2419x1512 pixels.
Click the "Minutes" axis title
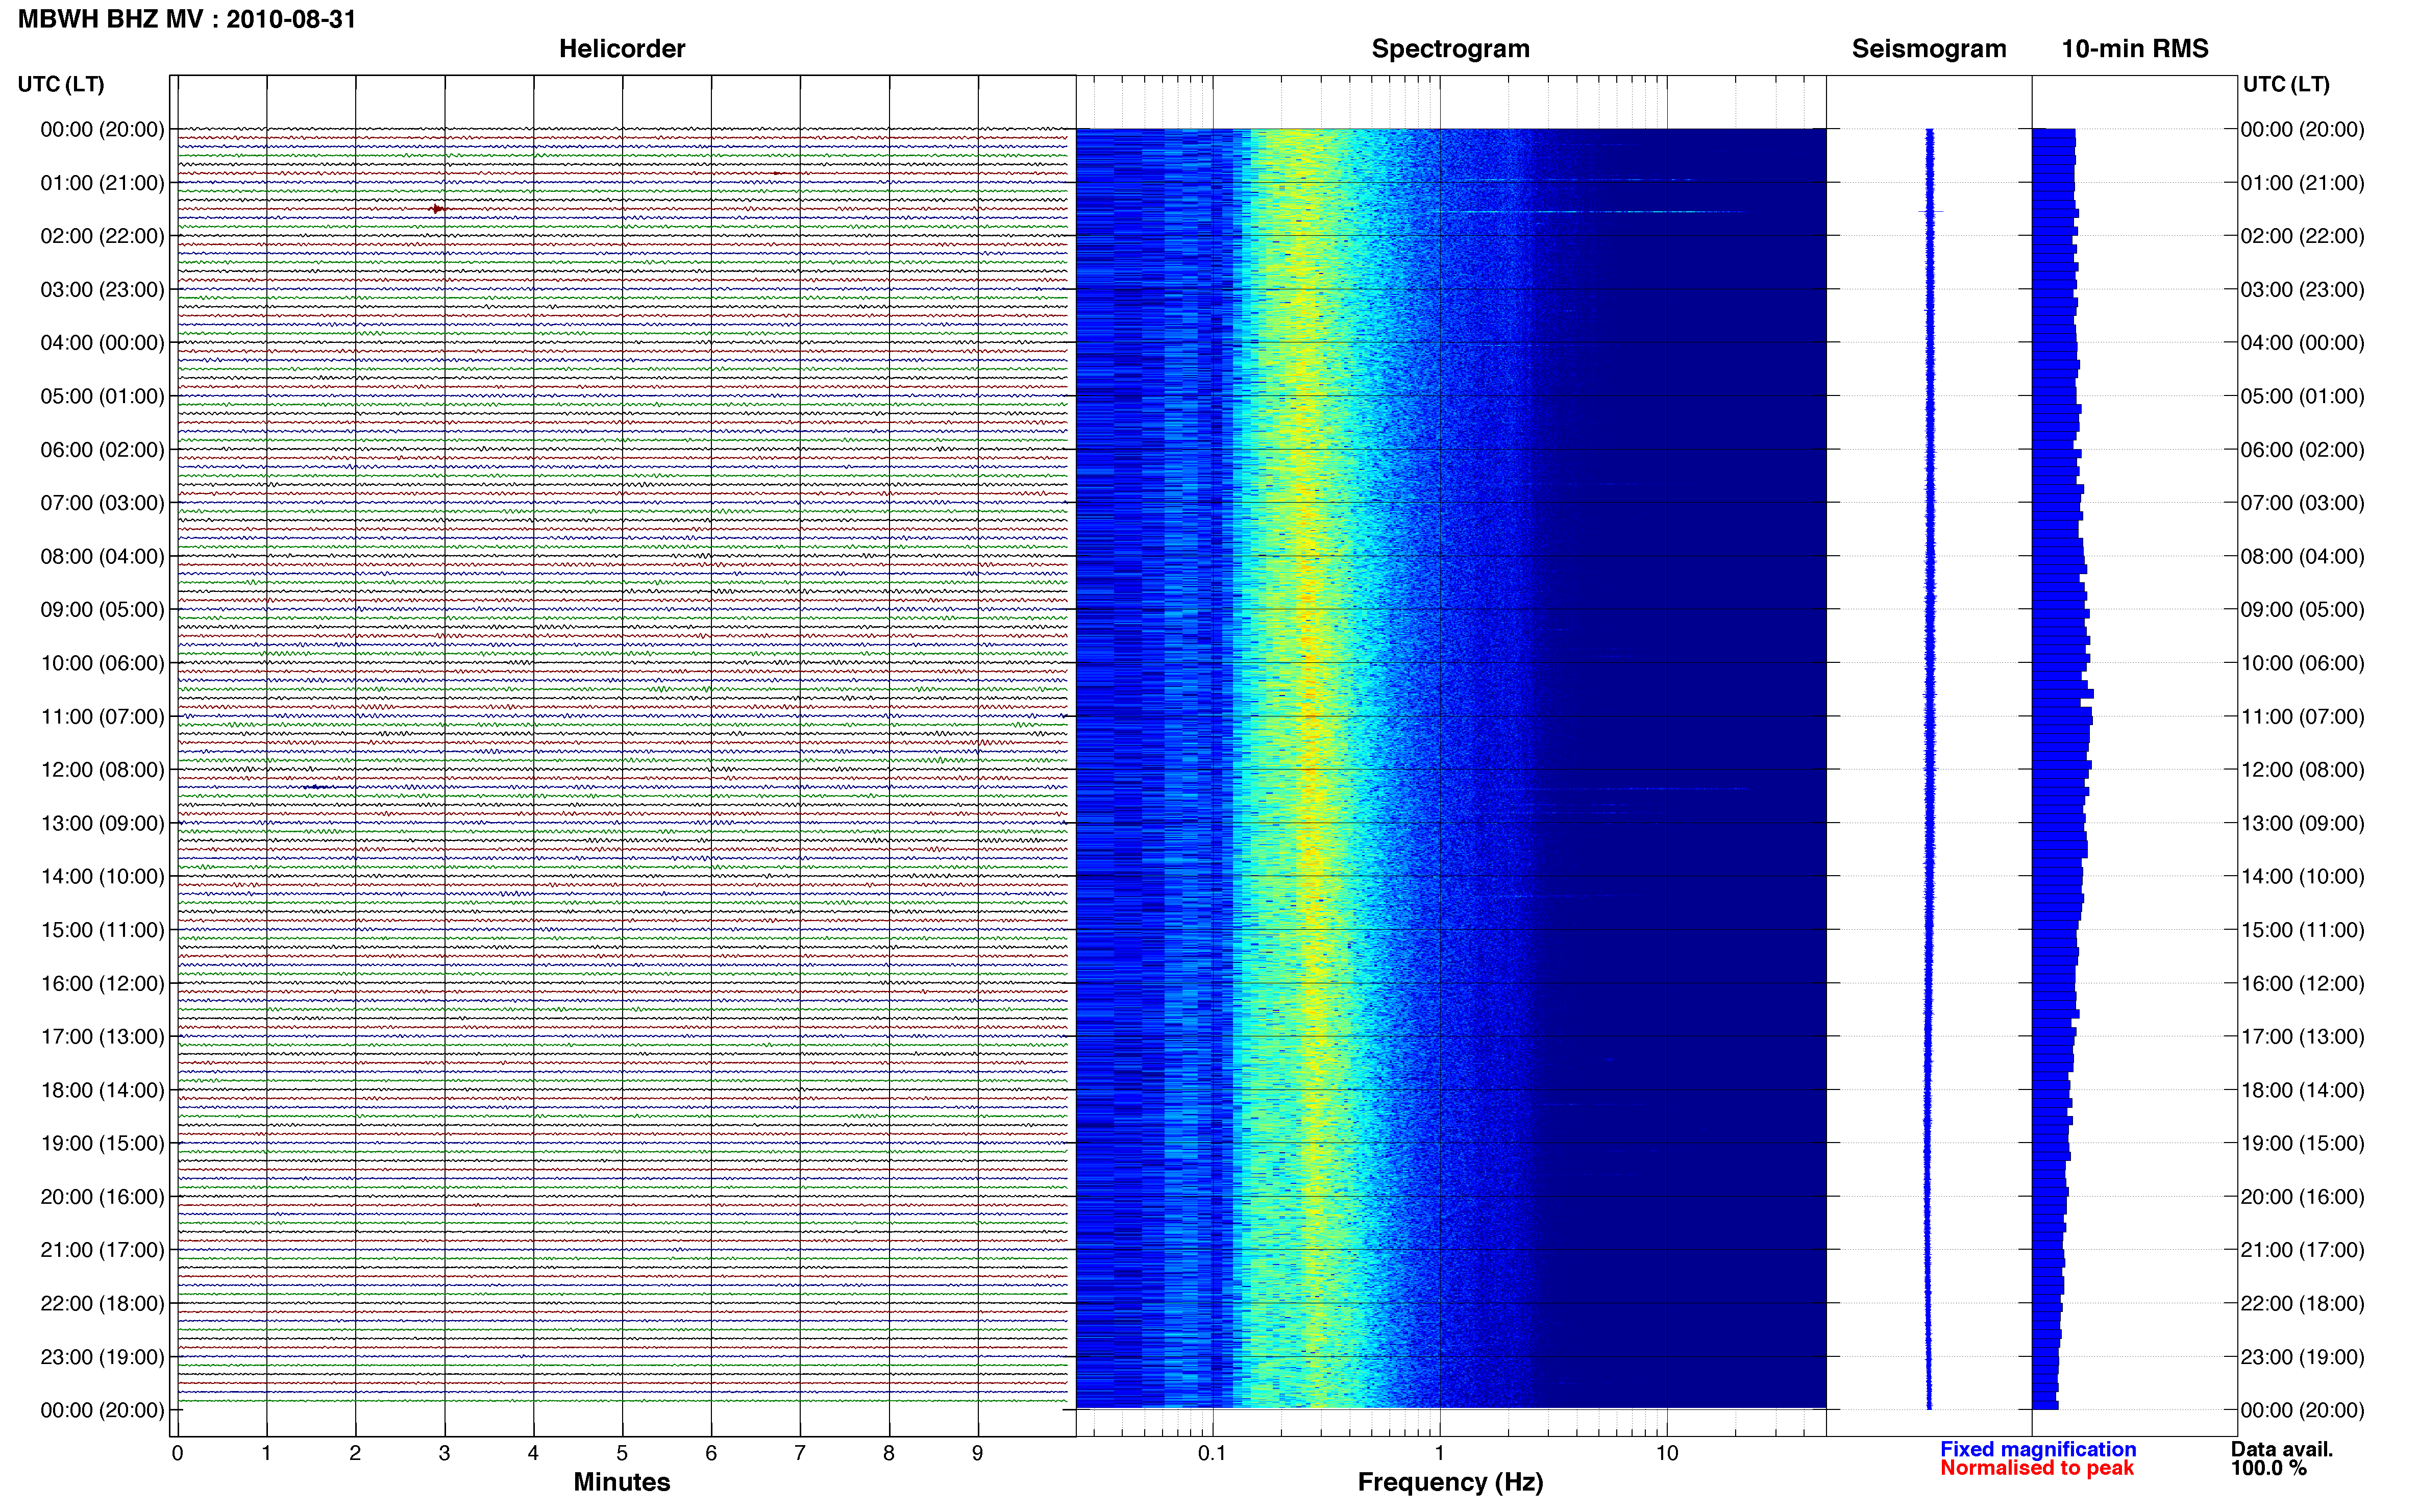point(621,1482)
